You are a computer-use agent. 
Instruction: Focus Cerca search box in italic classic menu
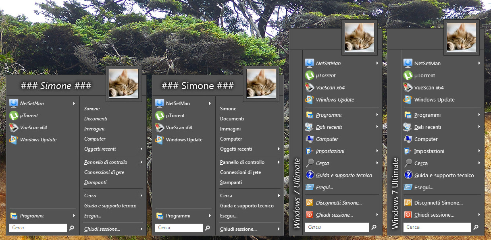point(337,227)
